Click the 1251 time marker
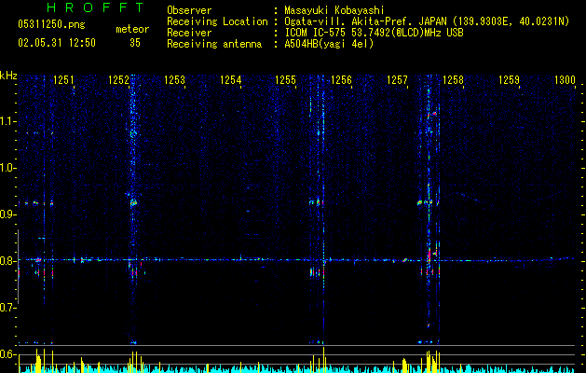 point(63,80)
